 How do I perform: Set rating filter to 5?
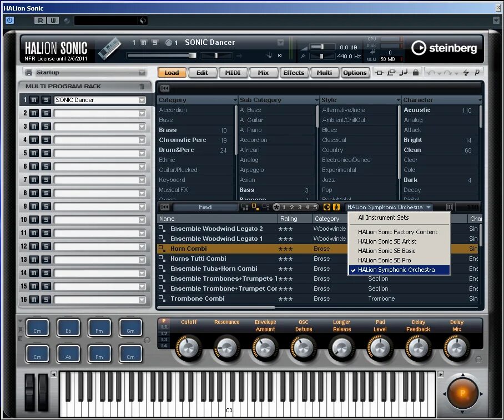[x=315, y=208]
